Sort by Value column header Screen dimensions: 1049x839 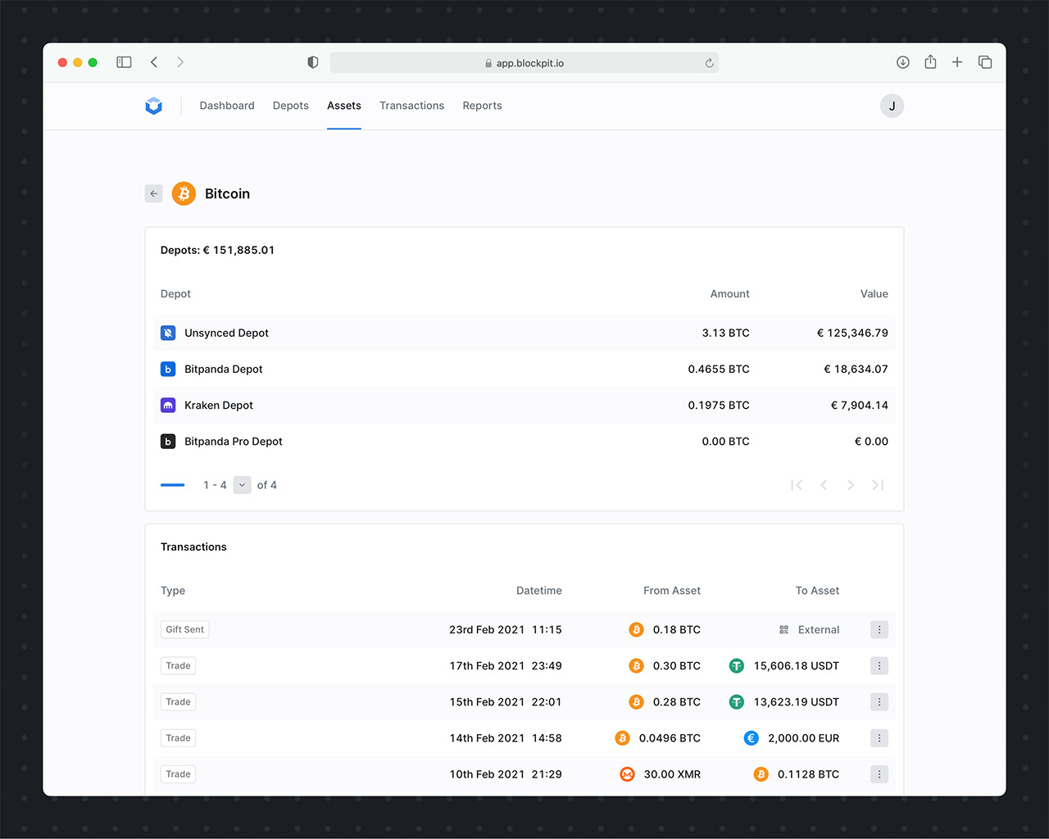click(874, 293)
